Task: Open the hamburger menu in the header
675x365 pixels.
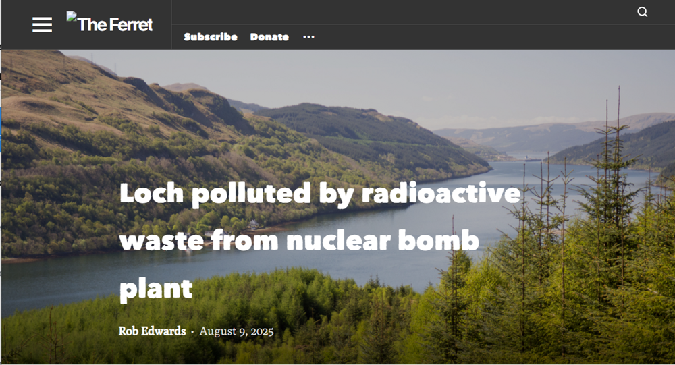Action: [x=42, y=25]
